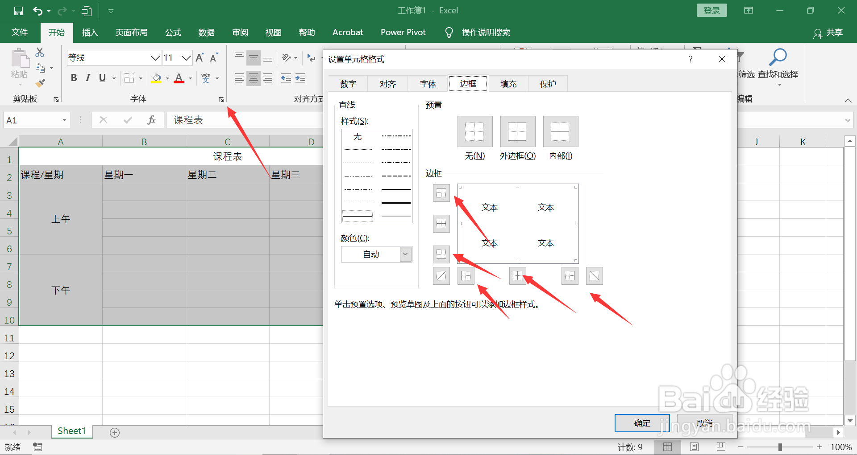857x455 pixels.
Task: Switch to the 对齐 tab
Action: point(387,84)
